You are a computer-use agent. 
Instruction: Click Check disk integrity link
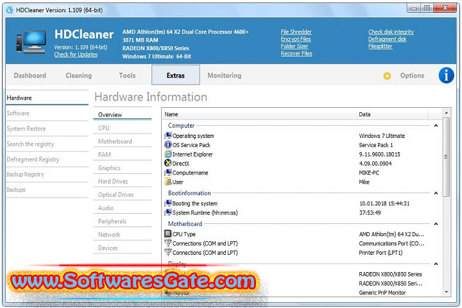(x=391, y=32)
